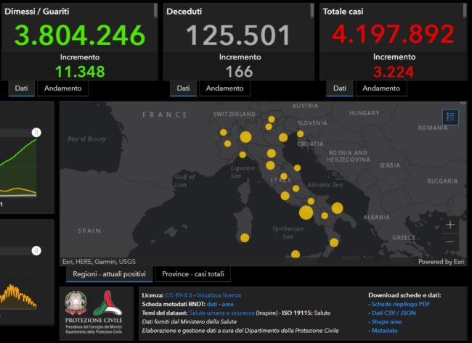Click the 3.804.246 recovered total
This screenshot has width=472, height=343.
(80, 36)
